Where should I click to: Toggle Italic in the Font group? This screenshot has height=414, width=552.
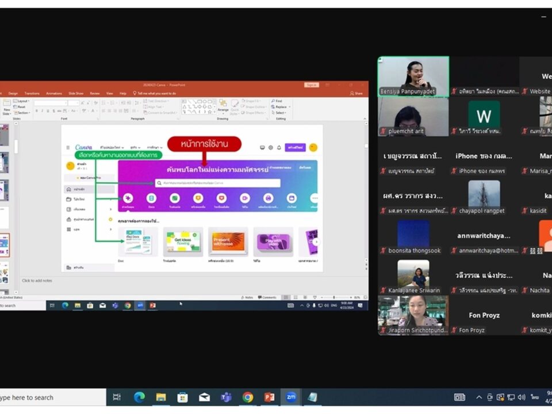[42, 111]
